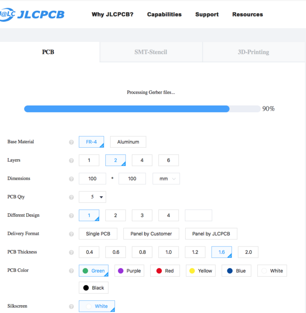Choose Panel by JLCPCB delivery format
The image size is (306, 313).
211,233
